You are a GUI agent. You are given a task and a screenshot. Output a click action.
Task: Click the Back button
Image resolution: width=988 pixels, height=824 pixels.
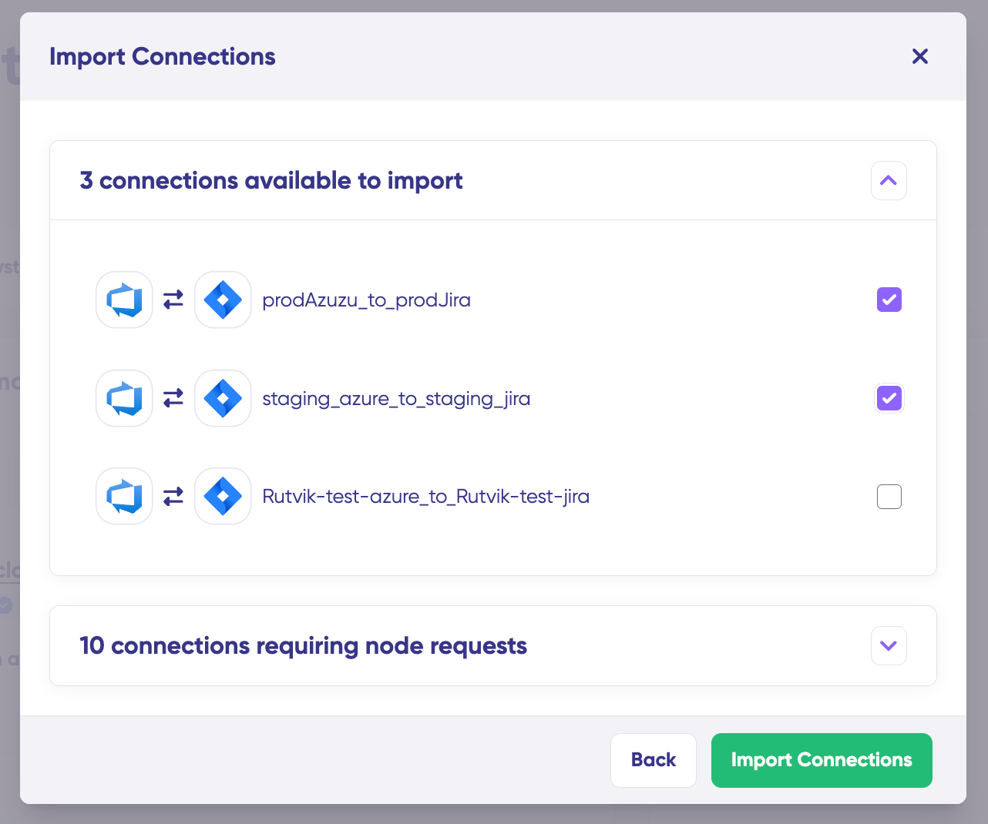coord(654,760)
